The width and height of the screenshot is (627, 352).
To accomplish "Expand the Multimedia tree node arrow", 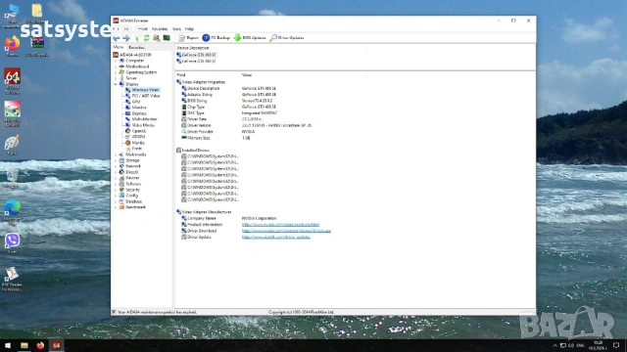I will click(x=116, y=154).
